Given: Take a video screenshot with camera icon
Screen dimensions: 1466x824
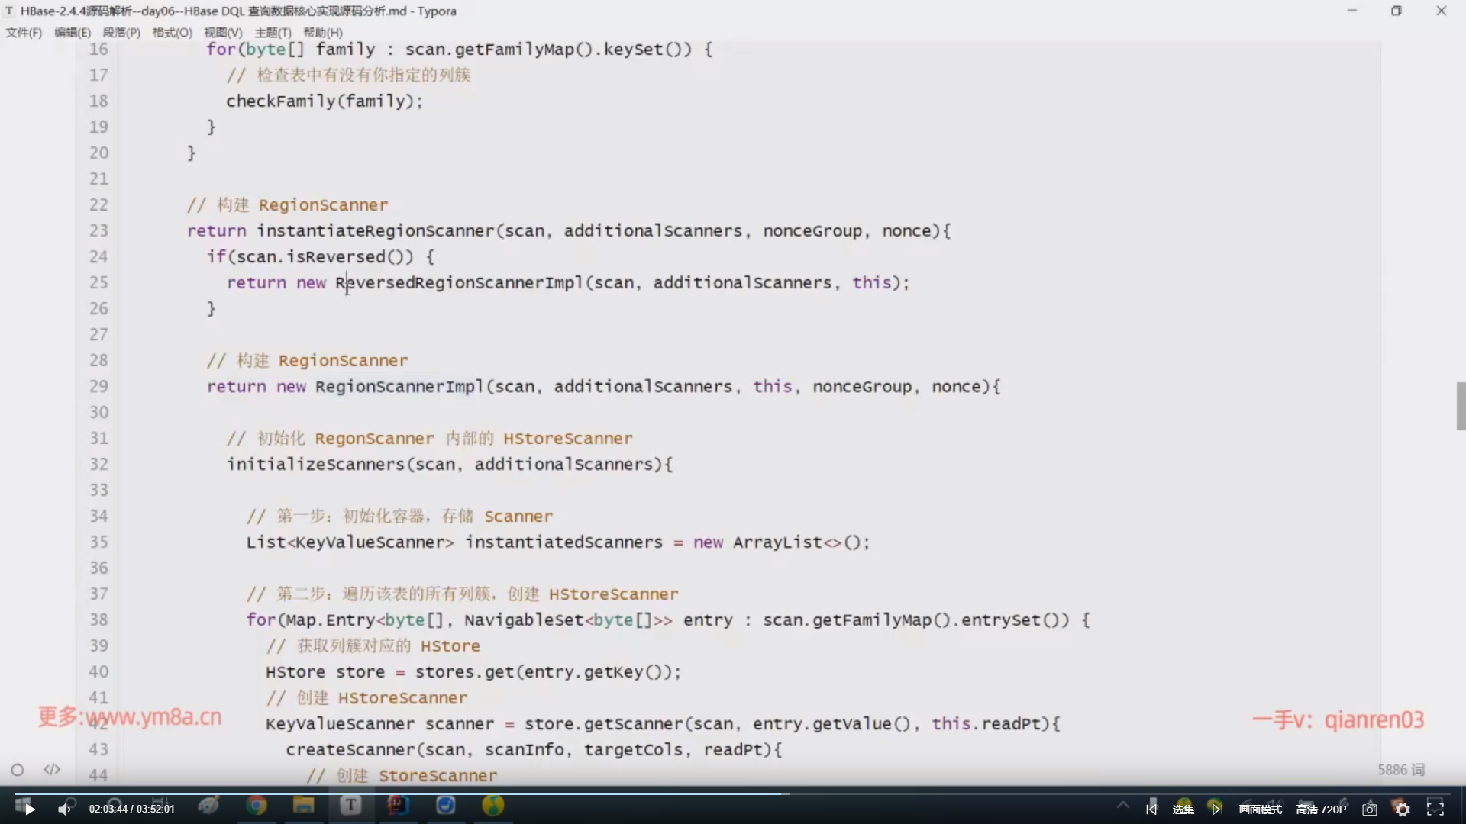Looking at the screenshot, I should point(1370,809).
